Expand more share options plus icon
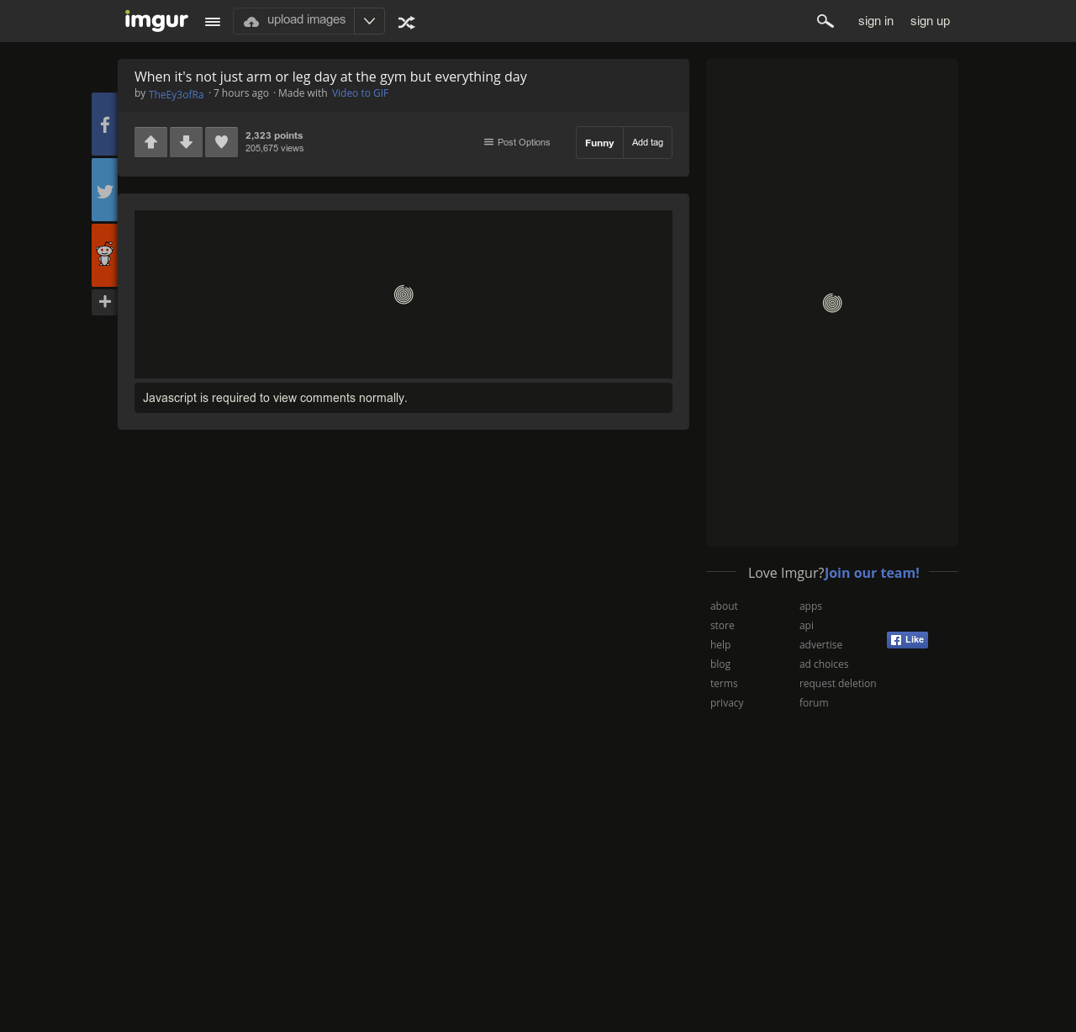The height and width of the screenshot is (1032, 1076). (x=104, y=302)
